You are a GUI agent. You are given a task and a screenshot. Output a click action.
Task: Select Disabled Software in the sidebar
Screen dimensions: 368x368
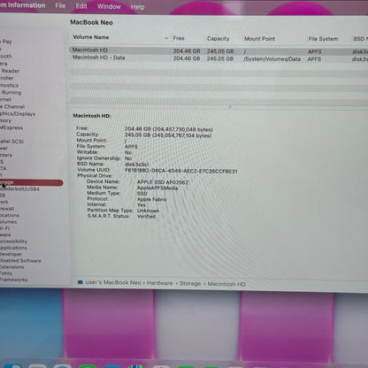pyautogui.click(x=20, y=261)
